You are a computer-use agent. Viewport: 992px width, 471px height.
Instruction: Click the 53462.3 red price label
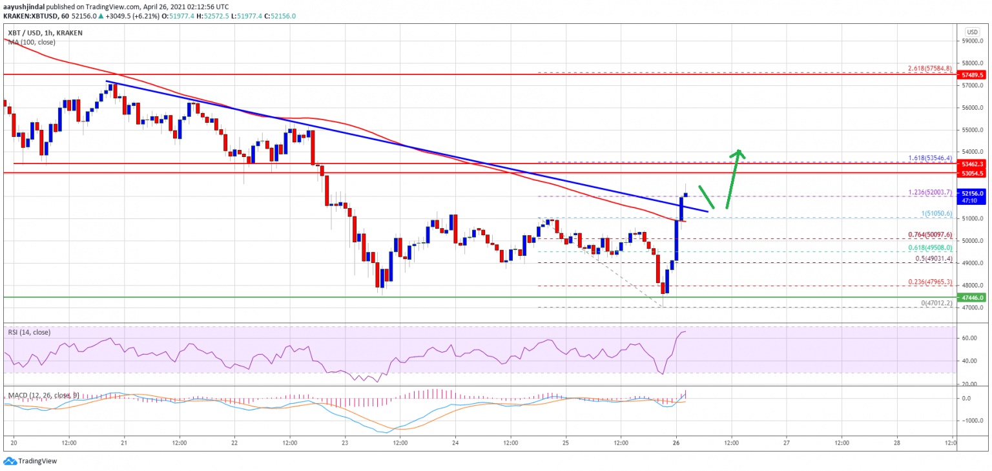972,165
